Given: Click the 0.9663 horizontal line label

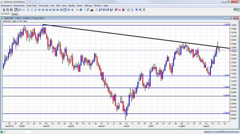Looking at the screenshot, I should (x=226, y=113).
